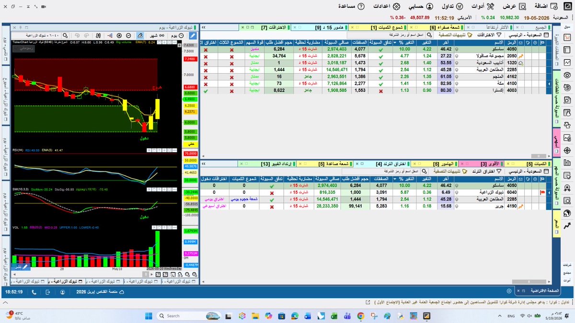
Task: Open اختراق الترند filter in bottom panel
Action: 486,171
